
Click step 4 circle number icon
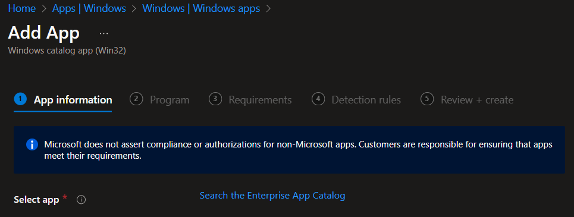(318, 99)
